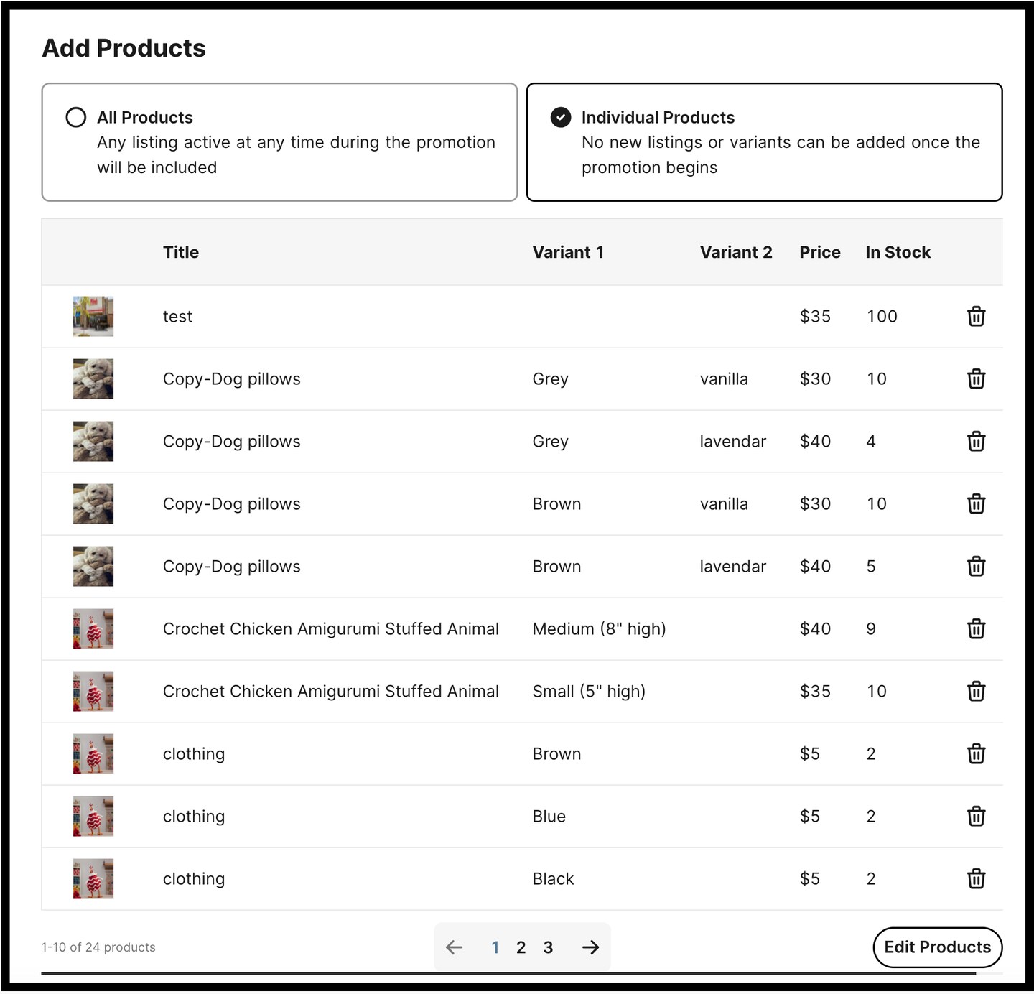Remove the Brown vanilla Copy-Dog pillows row

click(975, 503)
